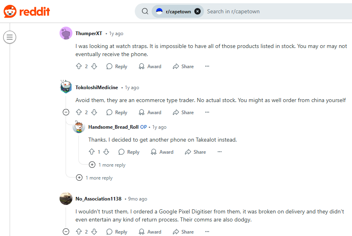Image resolution: width=352 pixels, height=236 pixels.
Task: Open more options on ThumperXT's comment
Action: coord(207,67)
